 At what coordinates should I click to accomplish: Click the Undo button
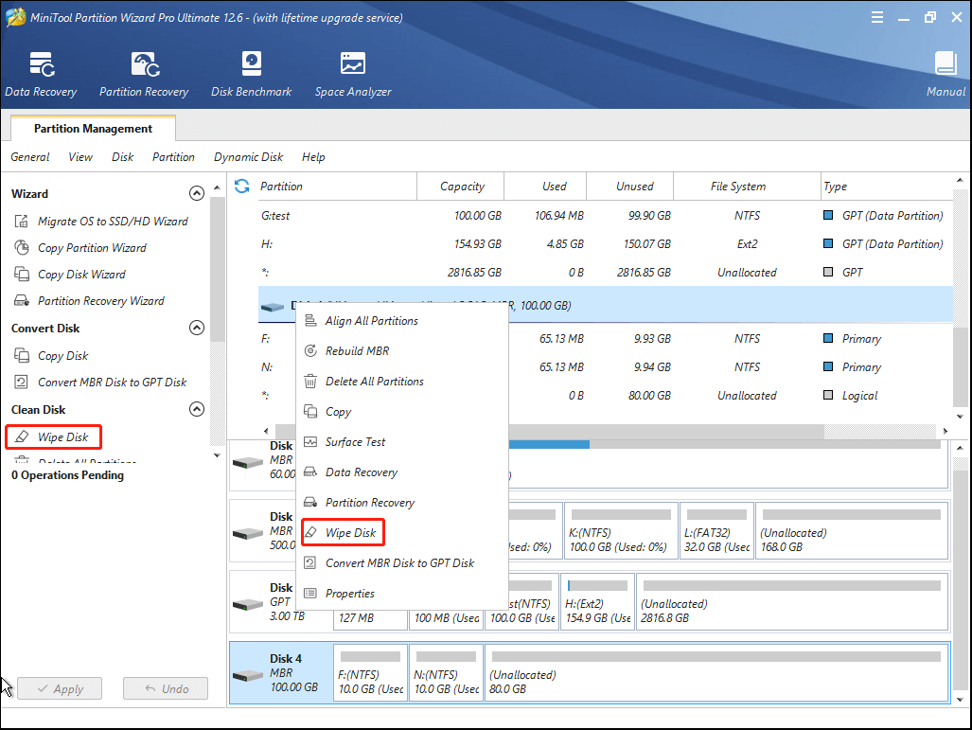pos(166,689)
